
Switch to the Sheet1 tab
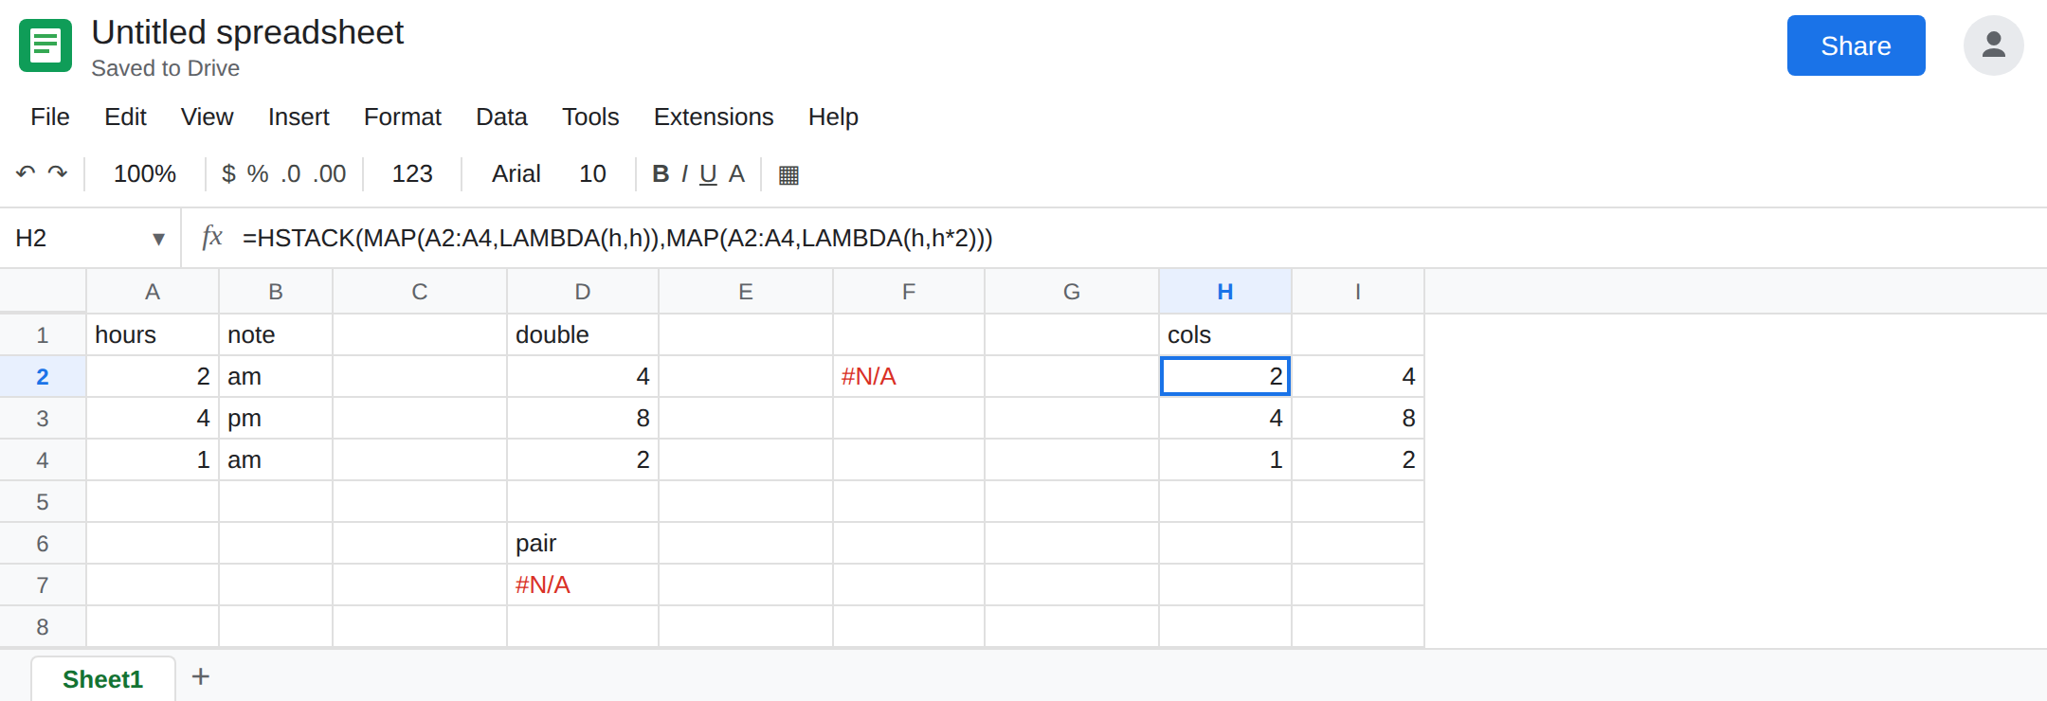102,679
